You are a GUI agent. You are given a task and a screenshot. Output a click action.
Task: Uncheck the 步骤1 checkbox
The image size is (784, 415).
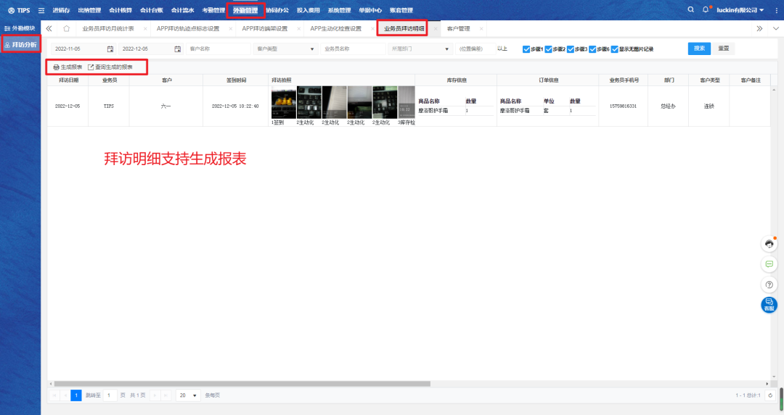526,49
